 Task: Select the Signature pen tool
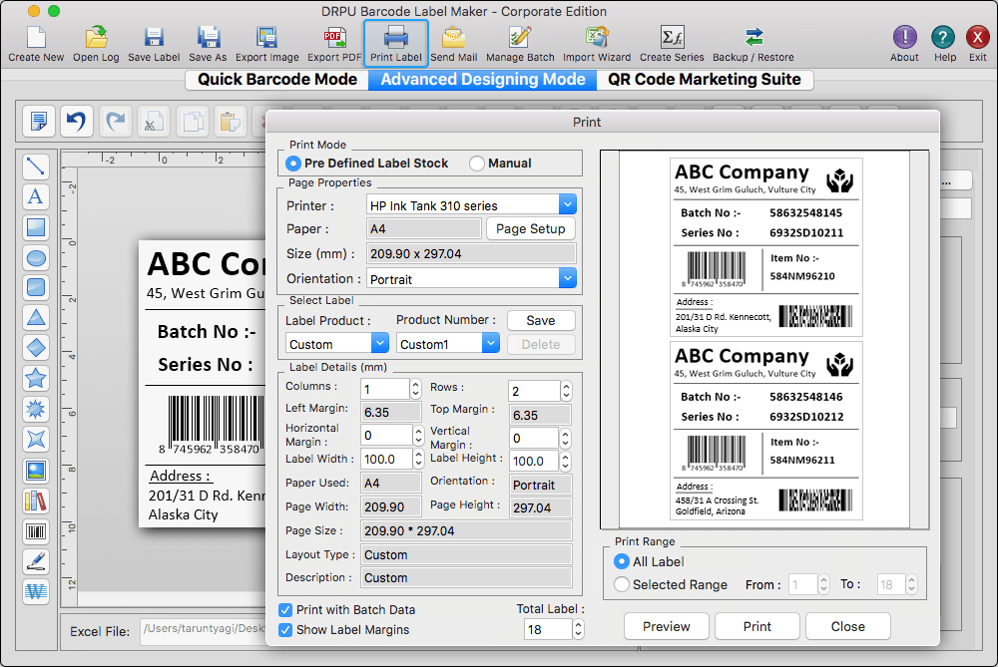pos(36,561)
